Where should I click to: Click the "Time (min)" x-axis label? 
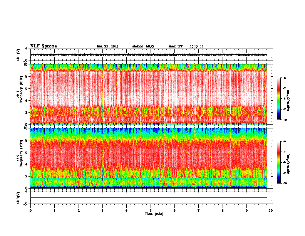tap(154, 214)
